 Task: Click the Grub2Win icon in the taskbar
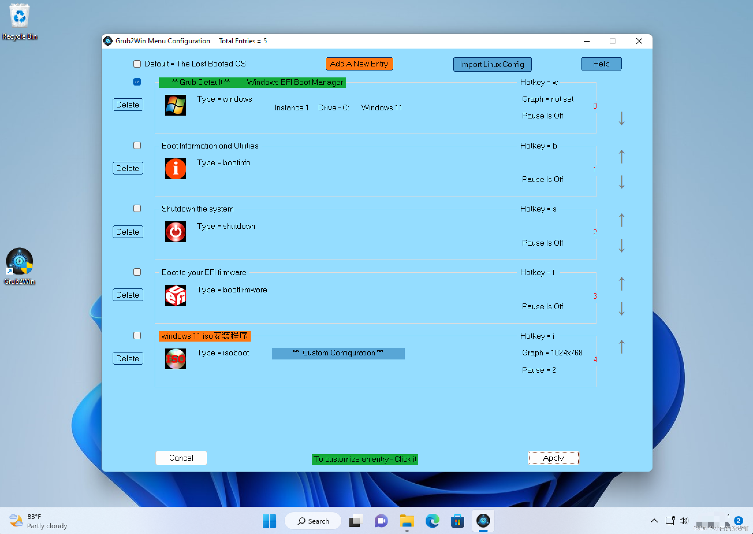coord(483,521)
